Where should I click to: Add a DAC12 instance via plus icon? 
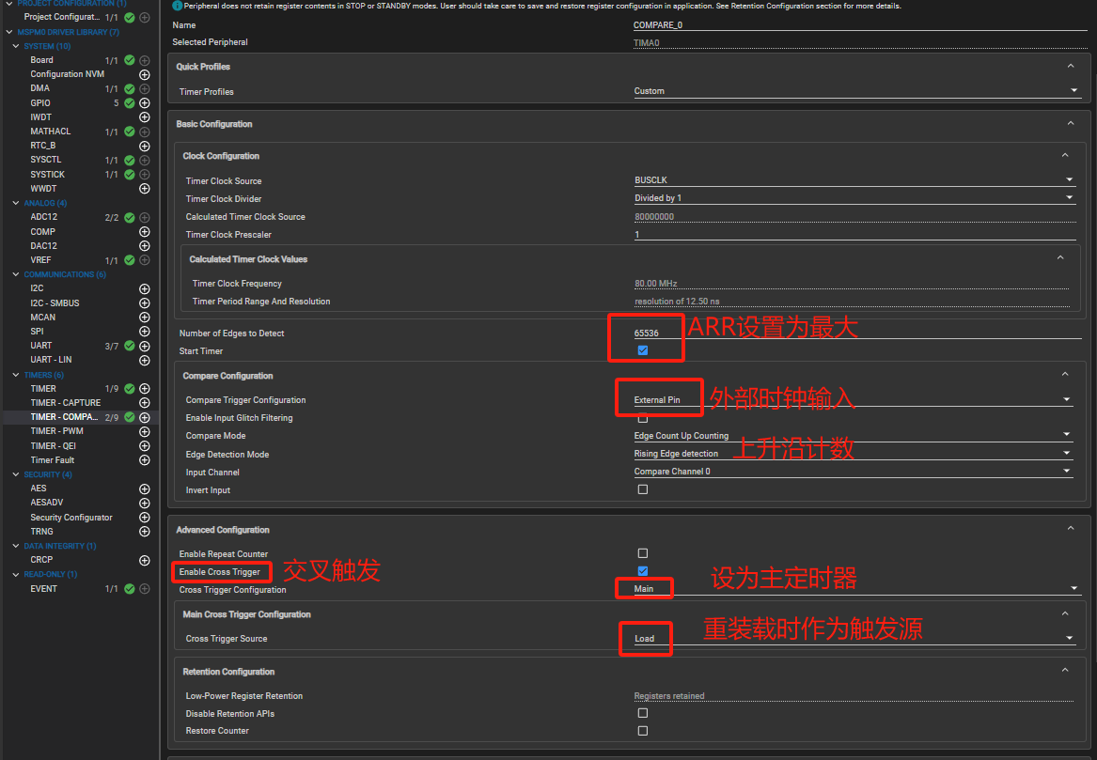(x=145, y=246)
